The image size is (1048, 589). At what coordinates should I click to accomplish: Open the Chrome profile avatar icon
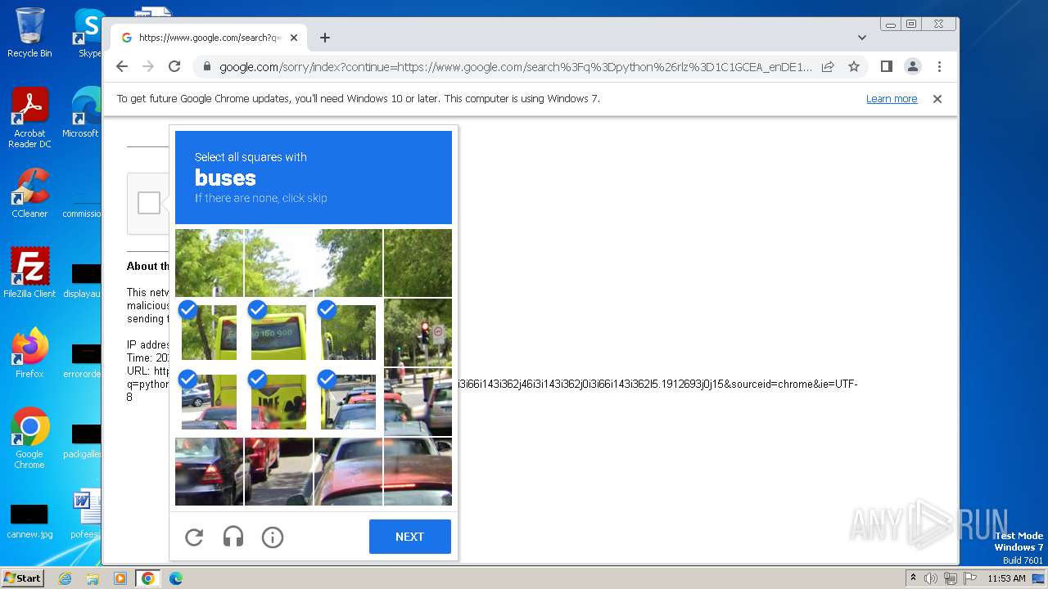point(913,67)
